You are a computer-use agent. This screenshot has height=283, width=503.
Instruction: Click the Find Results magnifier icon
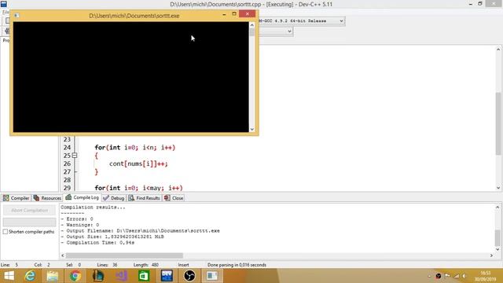(x=131, y=198)
